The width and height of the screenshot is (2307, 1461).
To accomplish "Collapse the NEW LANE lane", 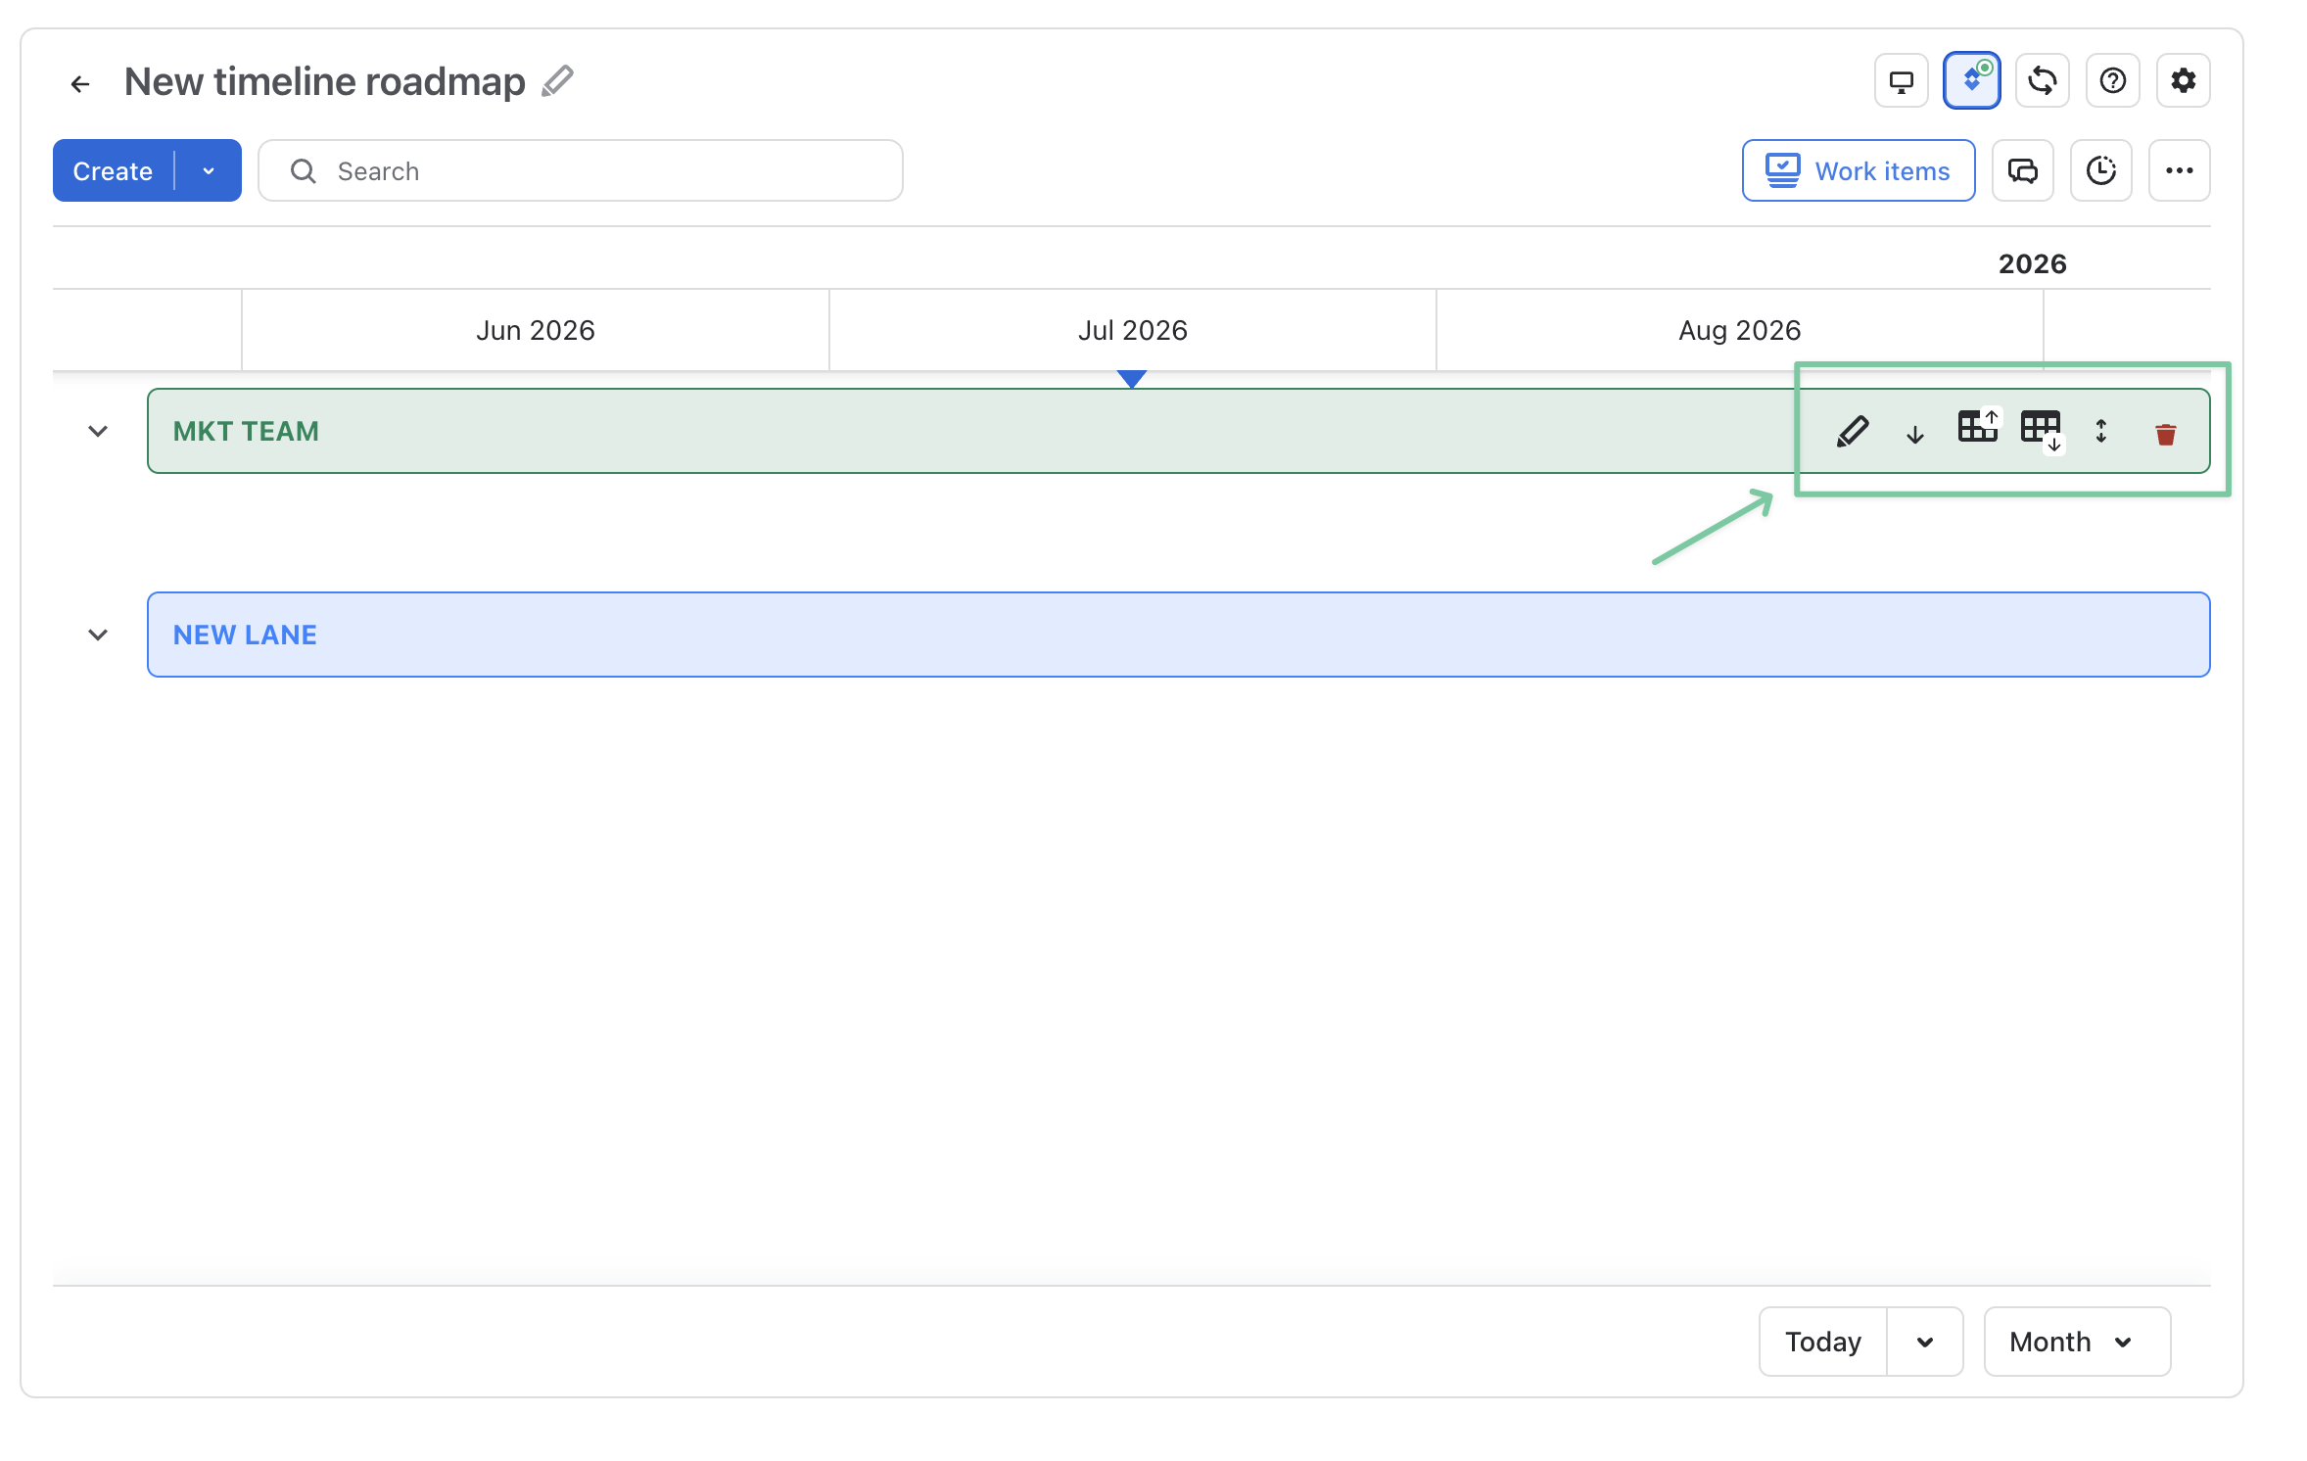I will (98, 635).
